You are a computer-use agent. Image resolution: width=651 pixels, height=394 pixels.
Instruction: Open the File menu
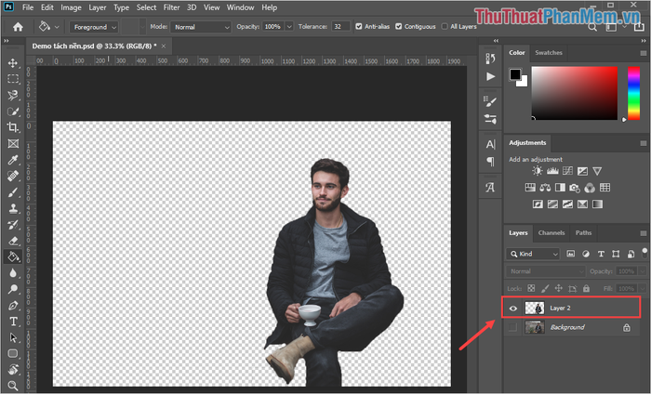[28, 7]
